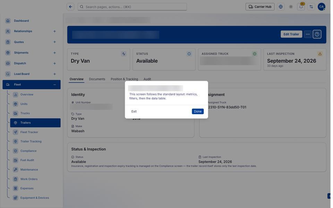Screen dimensions: 333x208
Task: Open Trucks in the Fleet submenu
Action: (35, 113)
